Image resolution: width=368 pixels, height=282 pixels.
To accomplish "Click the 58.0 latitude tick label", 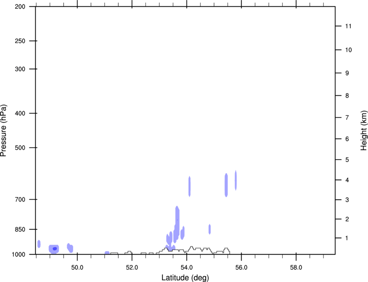I will pos(296,268).
